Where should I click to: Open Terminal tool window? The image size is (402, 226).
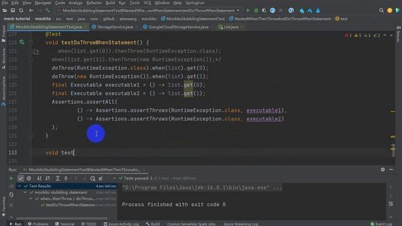[x=65, y=223]
